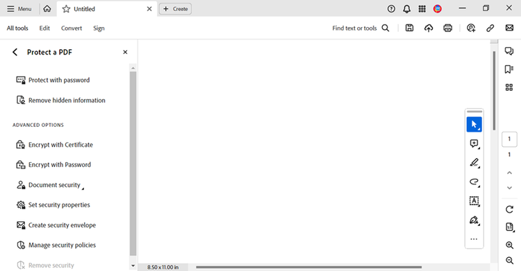This screenshot has width=521, height=271.
Task: Open more tools ellipsis in quick toolbar
Action: [474, 239]
